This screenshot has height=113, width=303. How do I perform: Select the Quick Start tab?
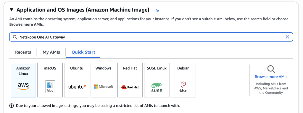pos(83,52)
